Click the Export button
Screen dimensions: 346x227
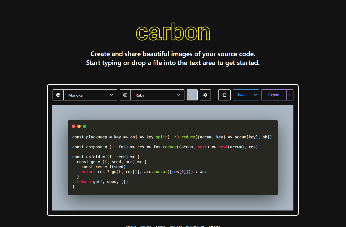point(274,95)
